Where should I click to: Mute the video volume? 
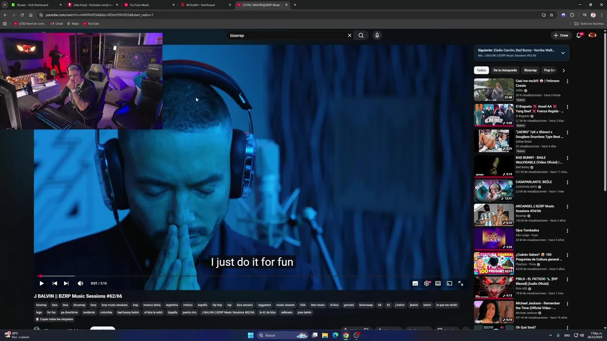point(80,283)
